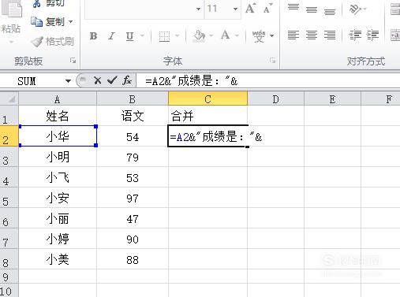Click cell containing 小丽
This screenshot has width=400, height=297.
pyautogui.click(x=58, y=218)
